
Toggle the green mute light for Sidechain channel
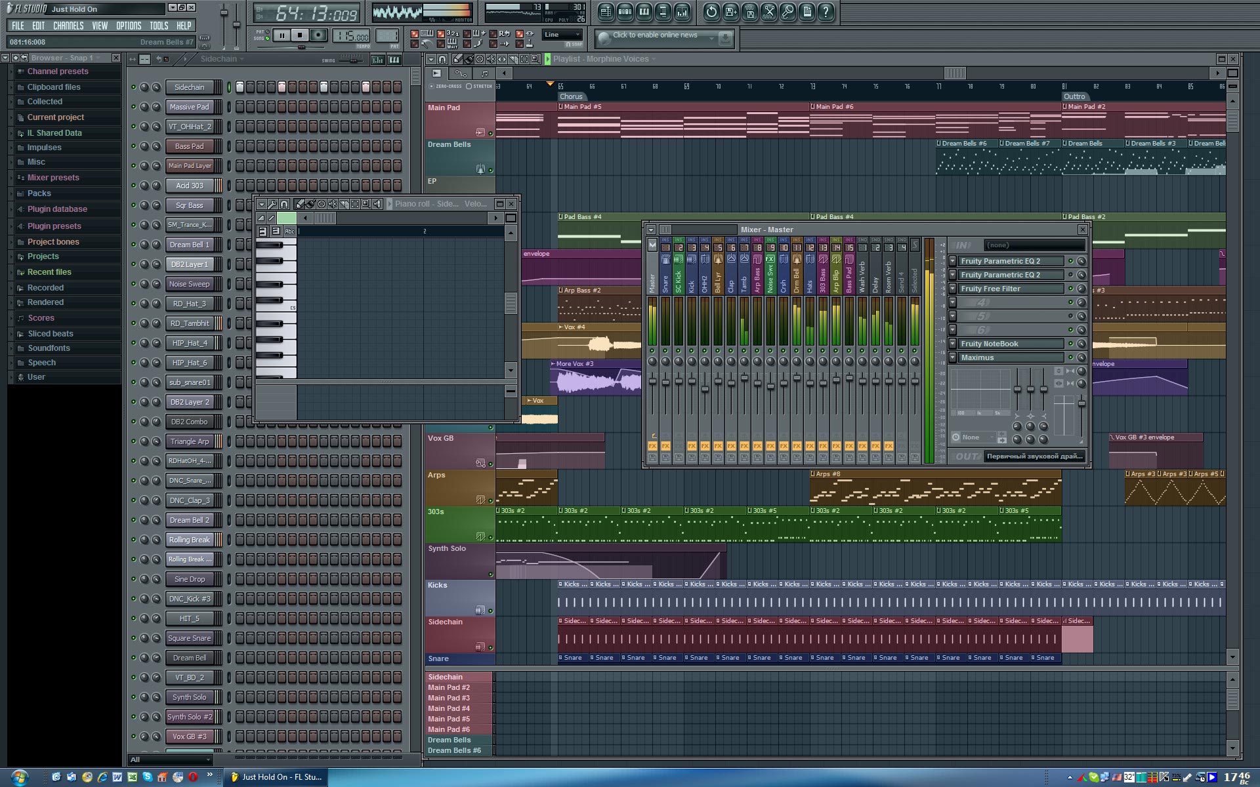[x=134, y=87]
